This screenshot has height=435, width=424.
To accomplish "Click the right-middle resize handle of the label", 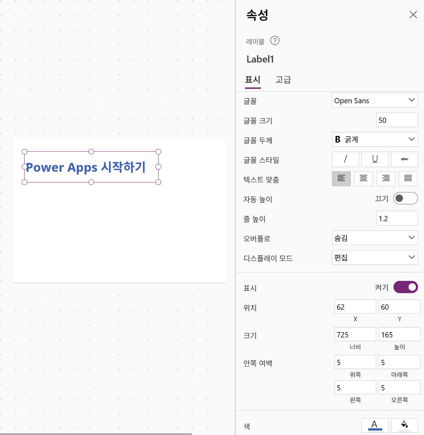I will pos(158,167).
